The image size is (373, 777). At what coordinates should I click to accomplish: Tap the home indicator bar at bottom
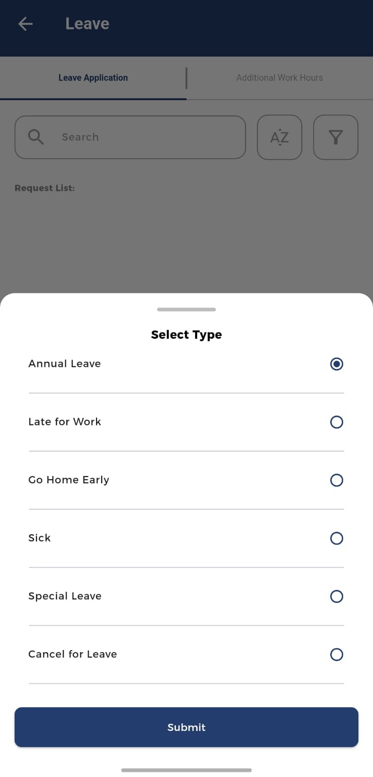tap(186, 770)
